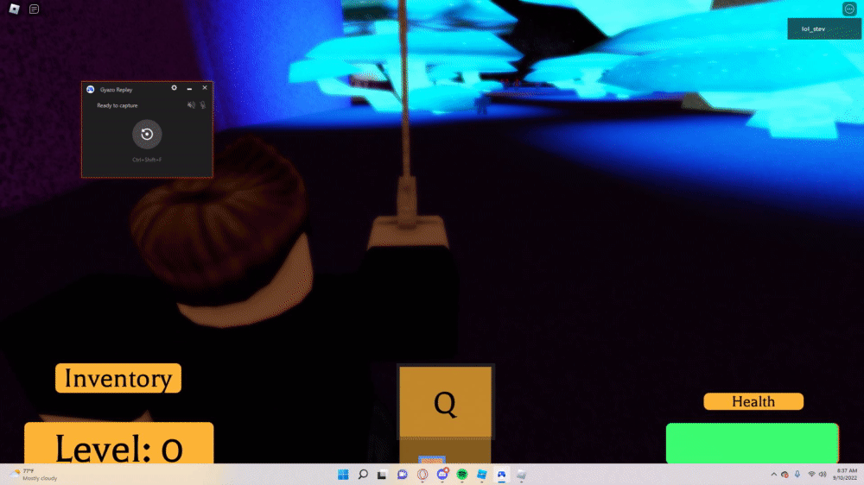864x485 pixels.
Task: Click the Gyazo replay capture button
Action: (147, 134)
